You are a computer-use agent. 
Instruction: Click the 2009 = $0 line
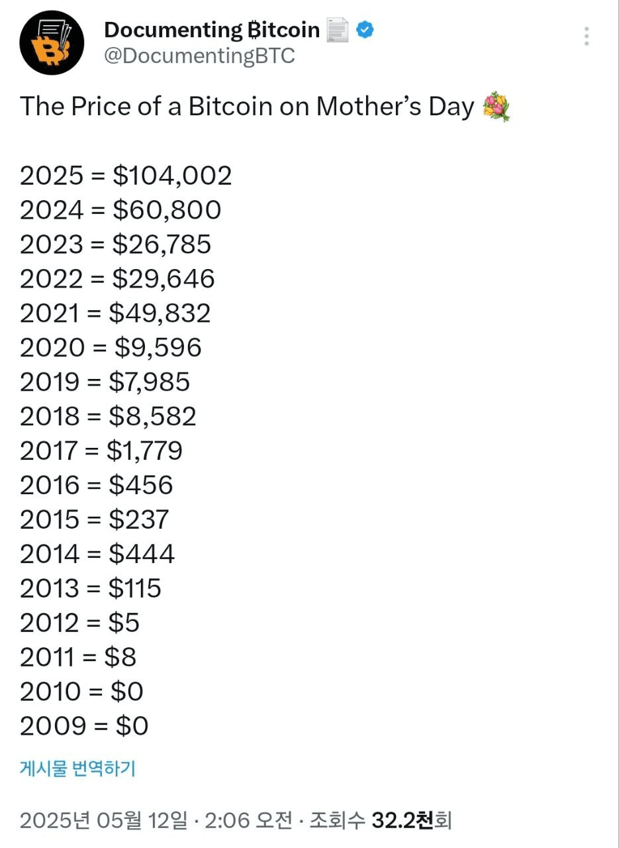coord(84,726)
